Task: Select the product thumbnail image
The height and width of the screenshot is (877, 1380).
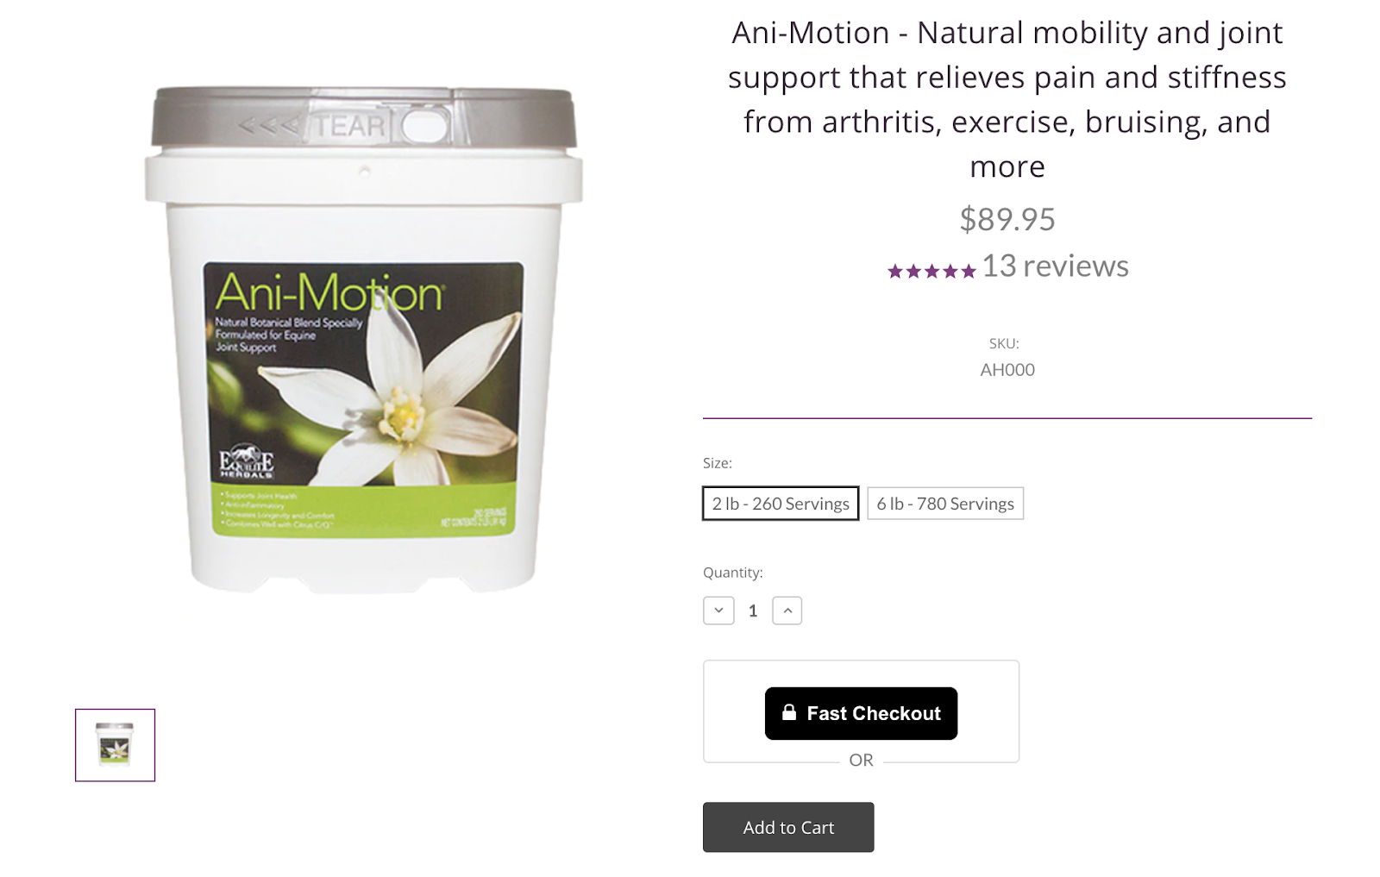Action: [x=115, y=745]
